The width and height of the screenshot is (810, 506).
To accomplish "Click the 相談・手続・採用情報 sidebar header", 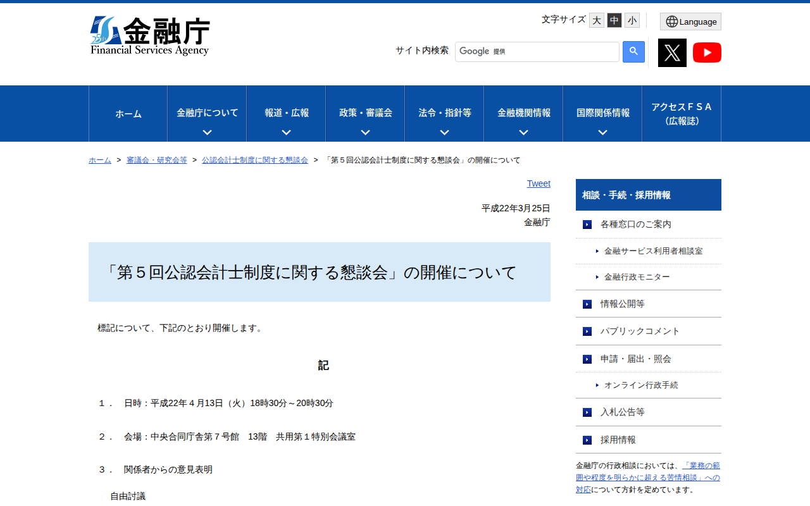I will coord(649,195).
